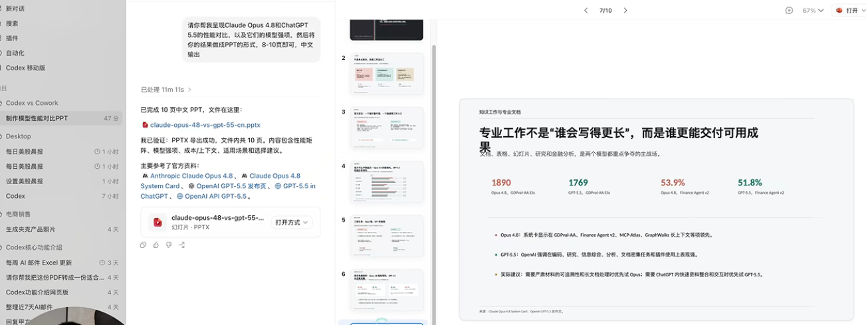Select slide 3 thumbnail
This screenshot has height=325, width=866.
tap(387, 128)
